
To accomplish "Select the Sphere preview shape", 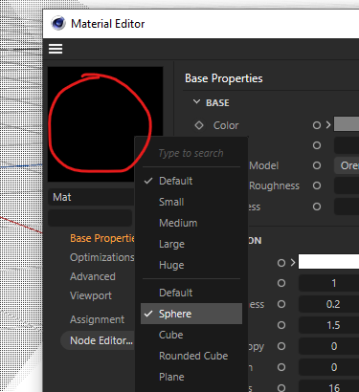I will tap(191, 314).
